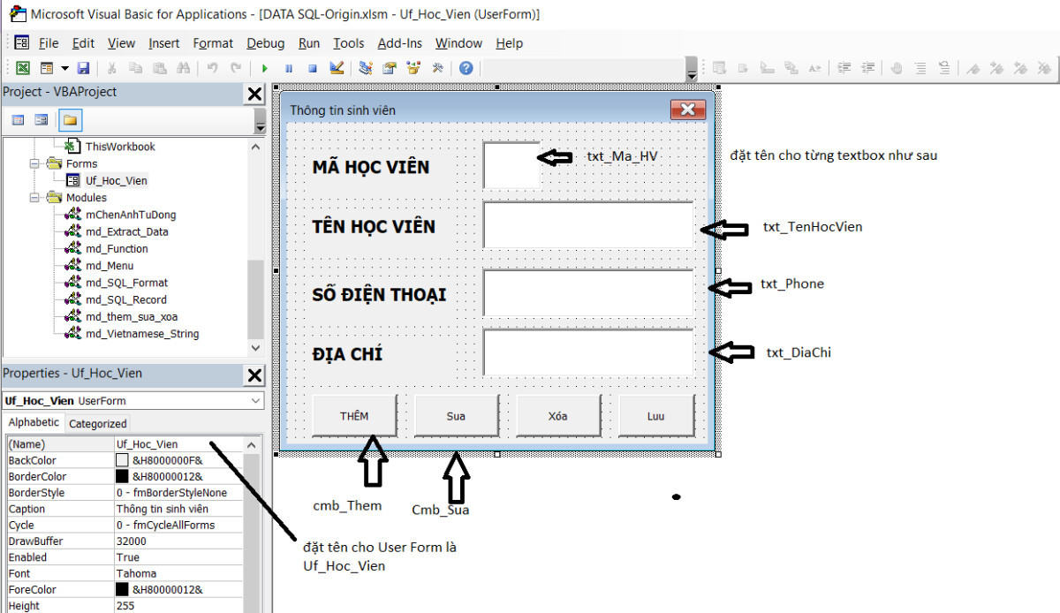Click the Break (pause) toolbar icon

pos(288,68)
